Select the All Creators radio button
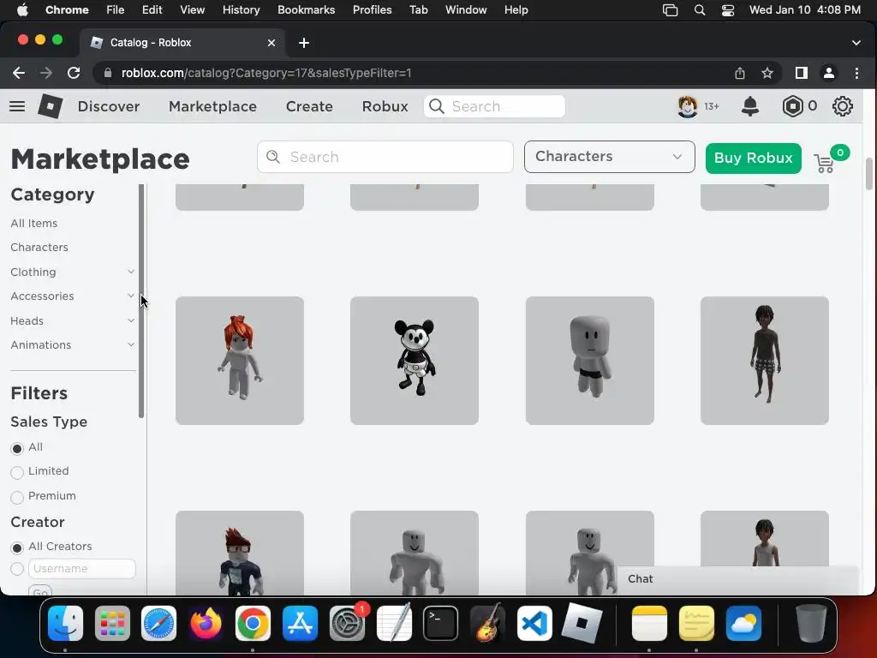This screenshot has width=877, height=658. click(17, 547)
